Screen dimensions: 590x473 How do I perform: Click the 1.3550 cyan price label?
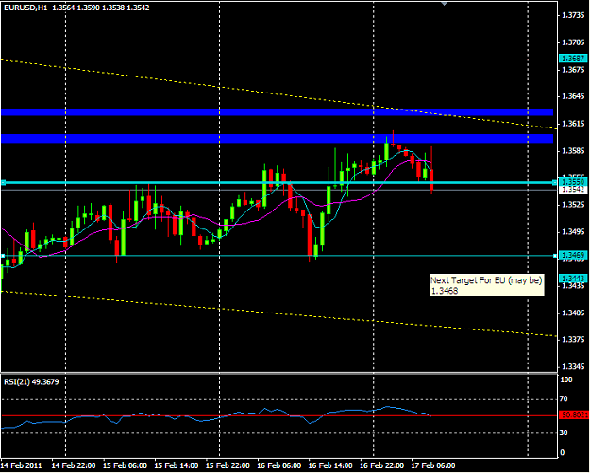click(x=573, y=182)
